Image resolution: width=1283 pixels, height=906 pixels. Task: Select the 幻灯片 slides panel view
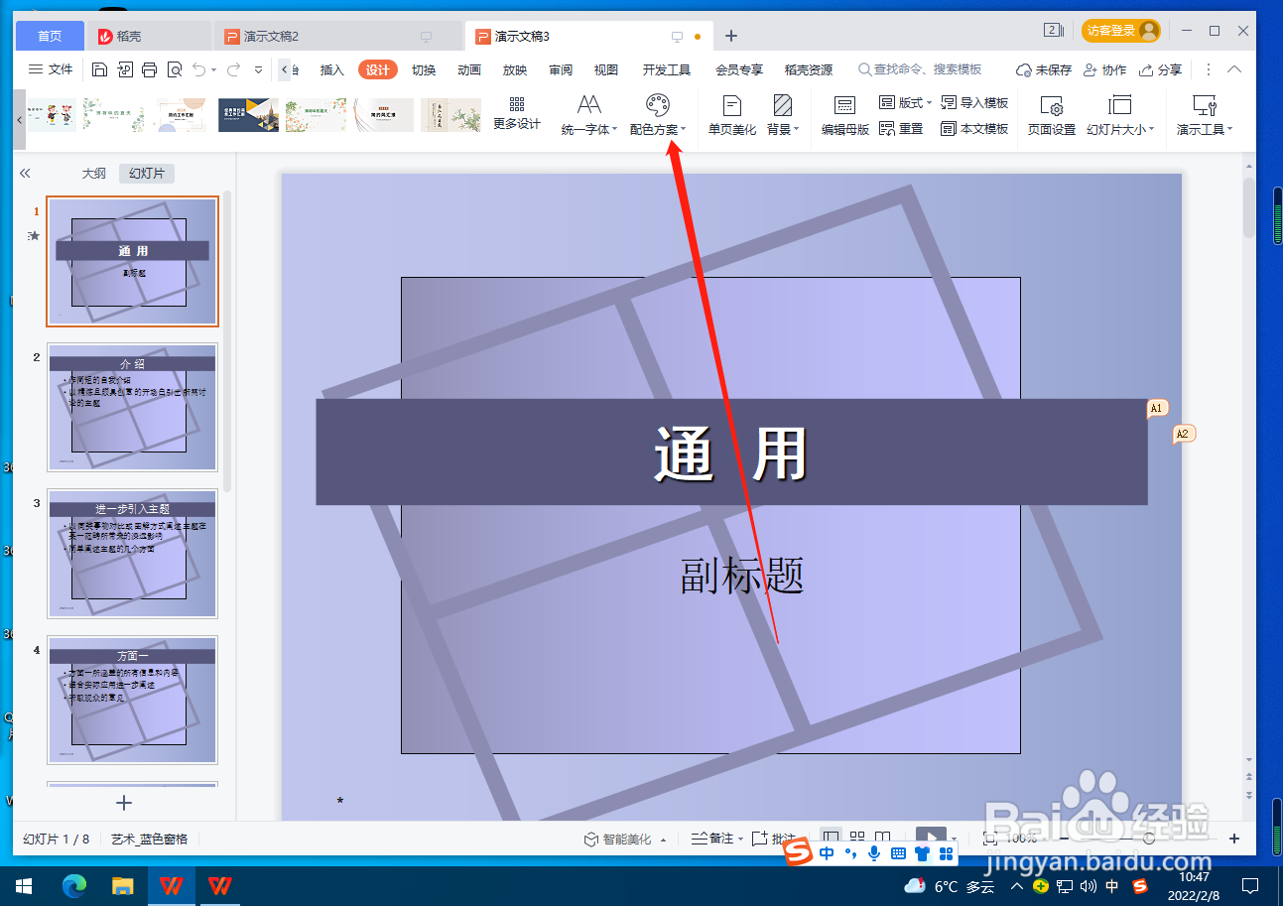(147, 174)
